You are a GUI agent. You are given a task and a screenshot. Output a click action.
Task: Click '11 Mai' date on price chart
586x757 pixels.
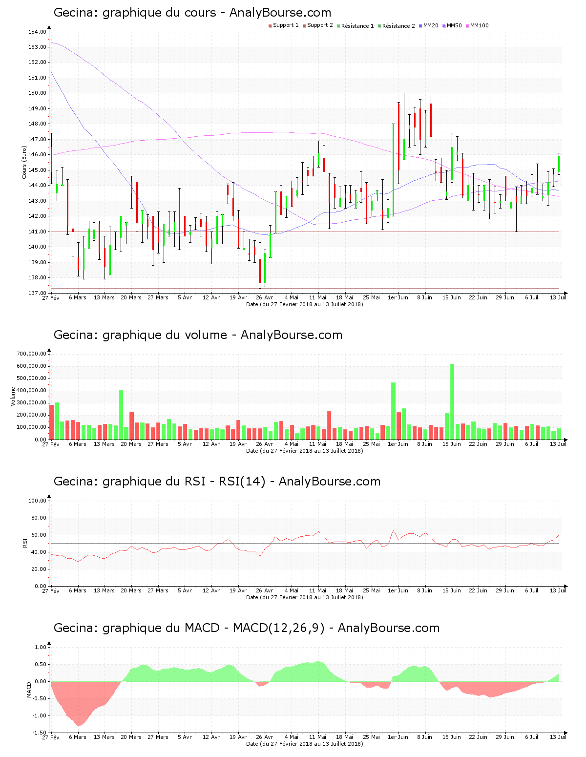click(318, 297)
